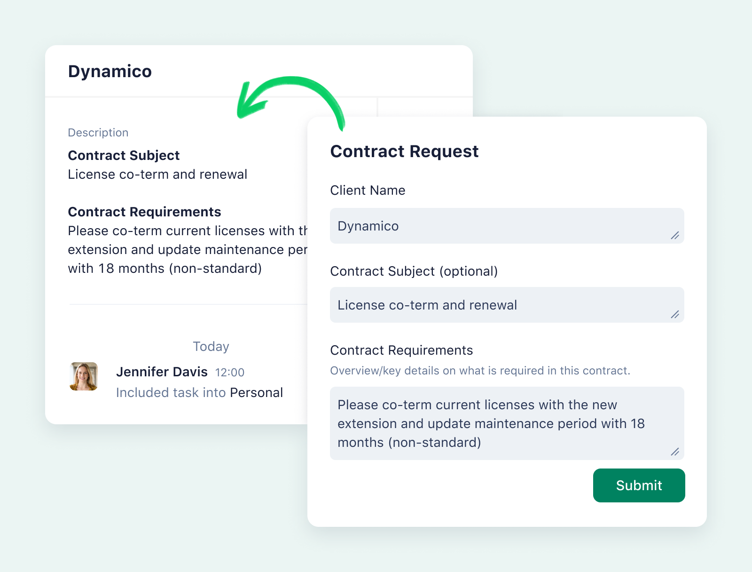Click the Contract Subject optional input field
The width and height of the screenshot is (752, 572).
(507, 305)
